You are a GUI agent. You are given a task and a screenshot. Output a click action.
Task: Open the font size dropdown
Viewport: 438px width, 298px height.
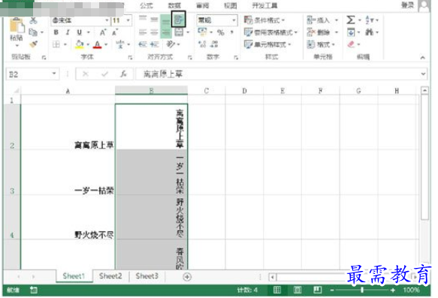[128, 20]
